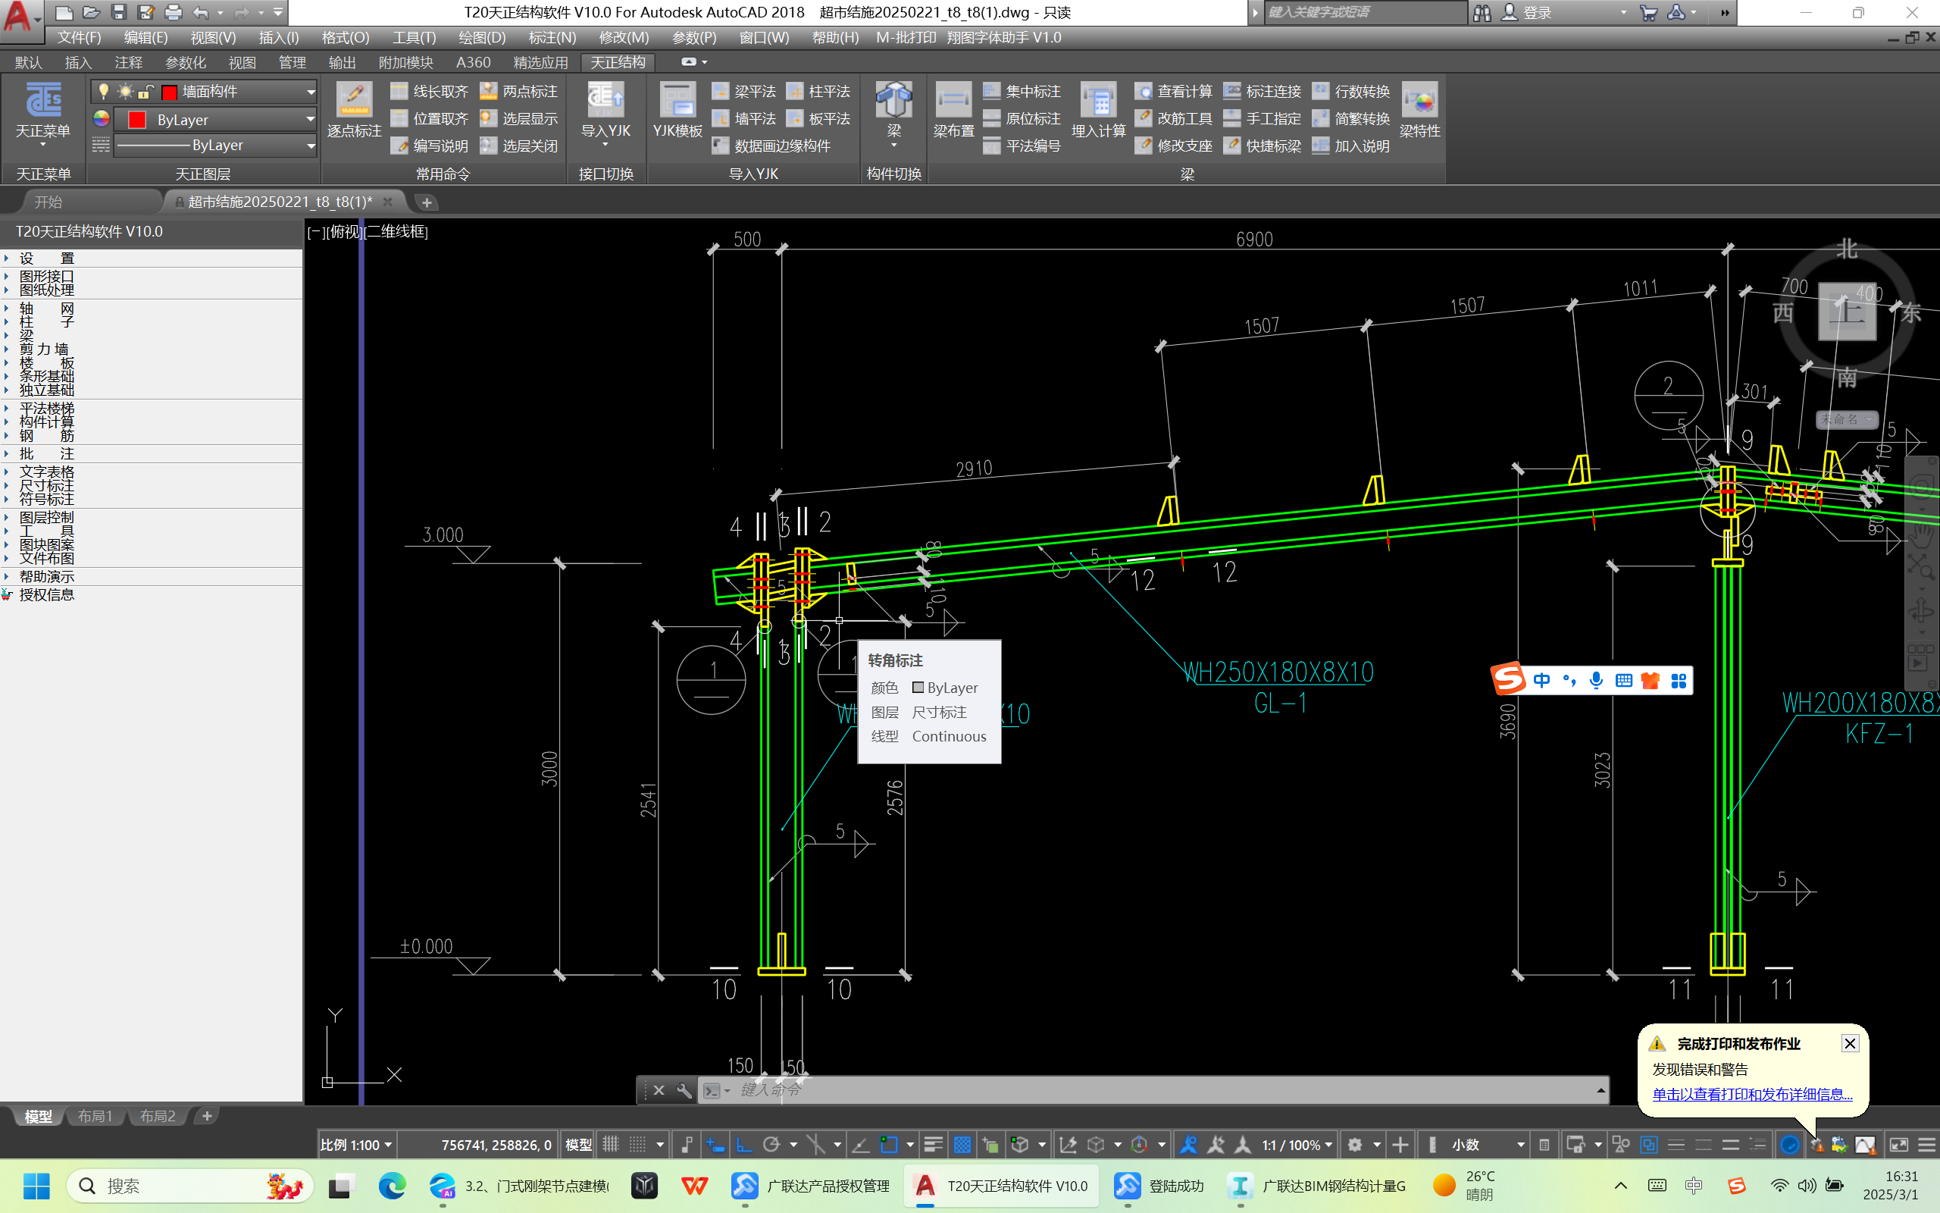Click the 行数转换 tool
Viewport: 1940px width, 1213px height.
1350,92
